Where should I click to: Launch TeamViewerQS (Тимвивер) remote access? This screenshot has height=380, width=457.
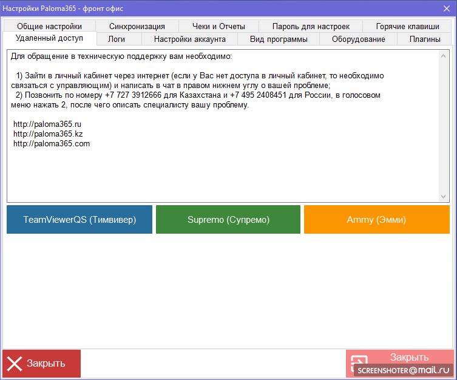80,219
